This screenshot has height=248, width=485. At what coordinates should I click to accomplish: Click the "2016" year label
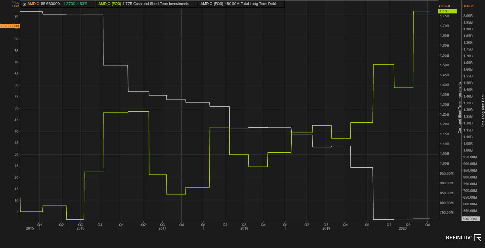pyautogui.click(x=80, y=228)
